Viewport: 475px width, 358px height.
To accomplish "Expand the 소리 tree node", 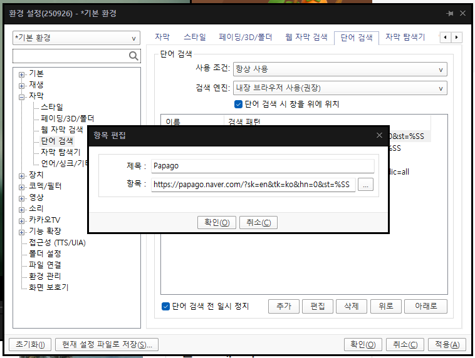I will click(21, 210).
